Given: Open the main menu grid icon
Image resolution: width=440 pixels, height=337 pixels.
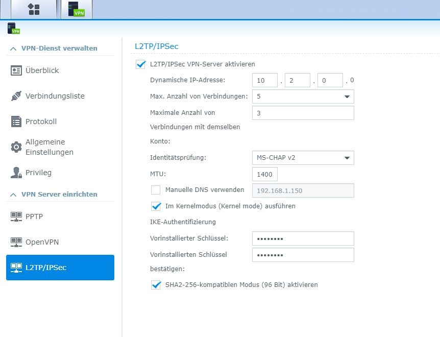Looking at the screenshot, I should (x=34, y=9).
